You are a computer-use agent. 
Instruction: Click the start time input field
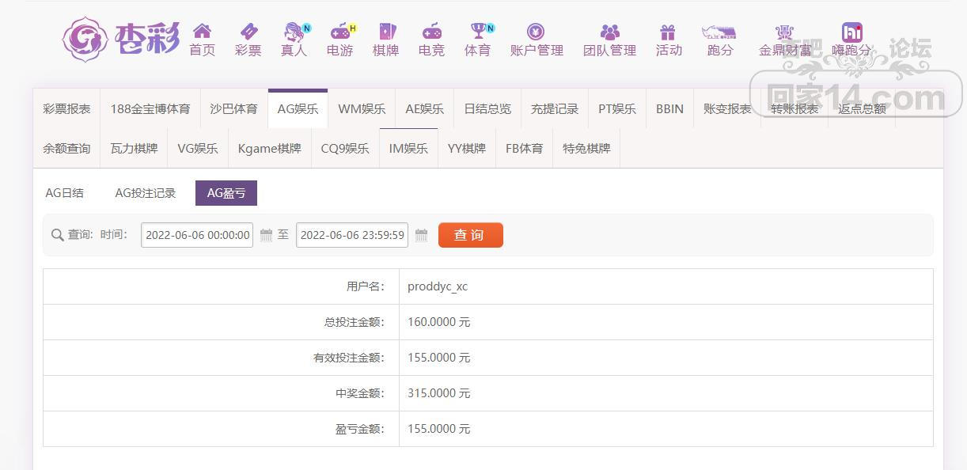[197, 235]
